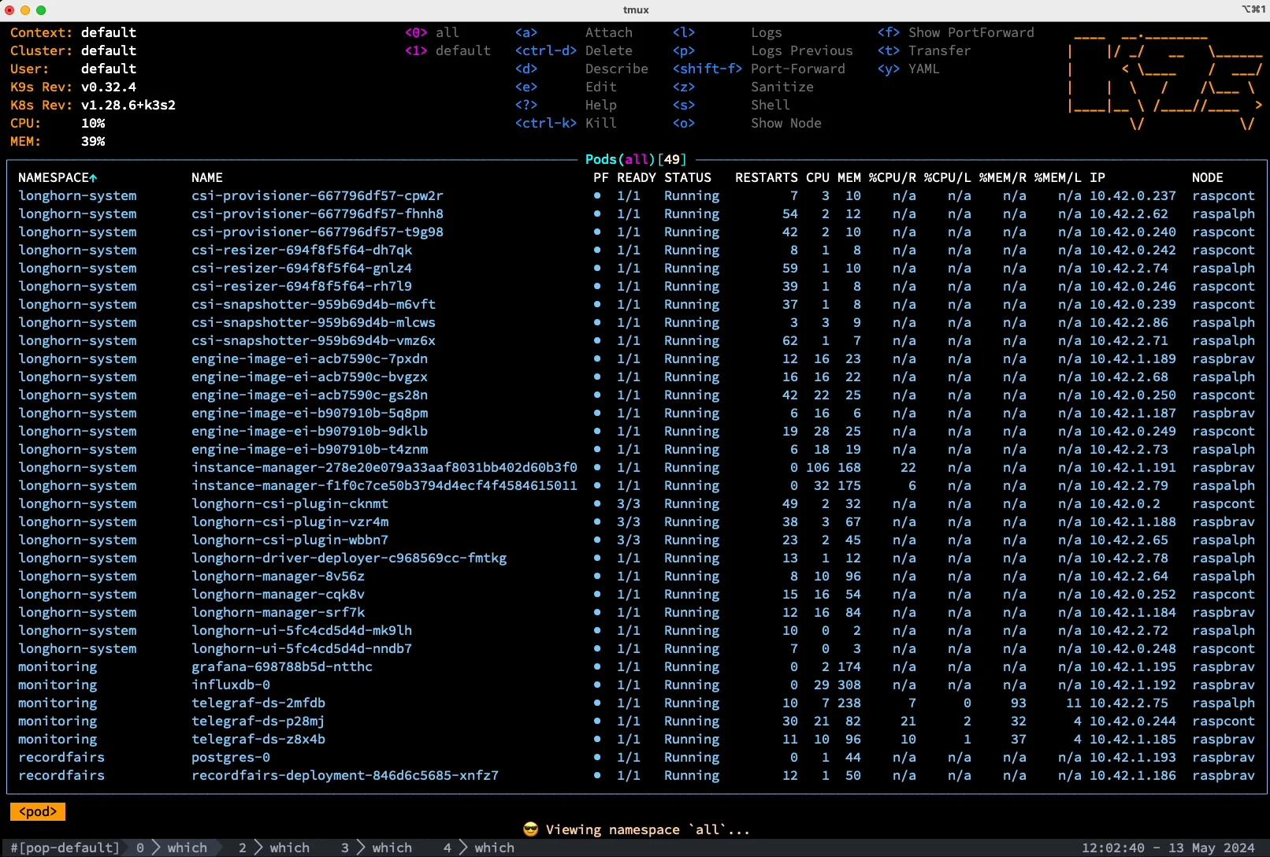The width and height of the screenshot is (1270, 857).
Task: Click the tmux clock 12:02:40
Action: click(x=1113, y=848)
